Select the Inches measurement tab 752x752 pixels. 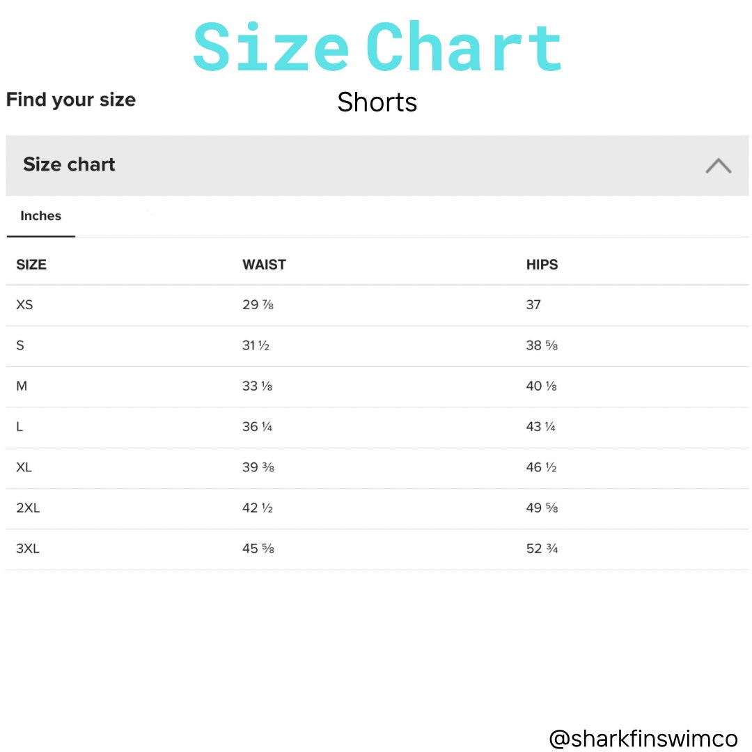[40, 216]
